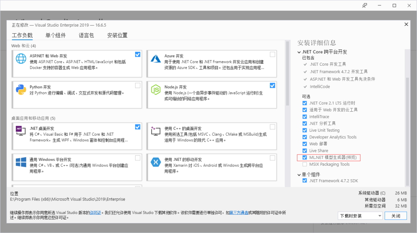The width and height of the screenshot is (417, 233).
Task: Switch to the 工作负载 tab
Action: 22,36
